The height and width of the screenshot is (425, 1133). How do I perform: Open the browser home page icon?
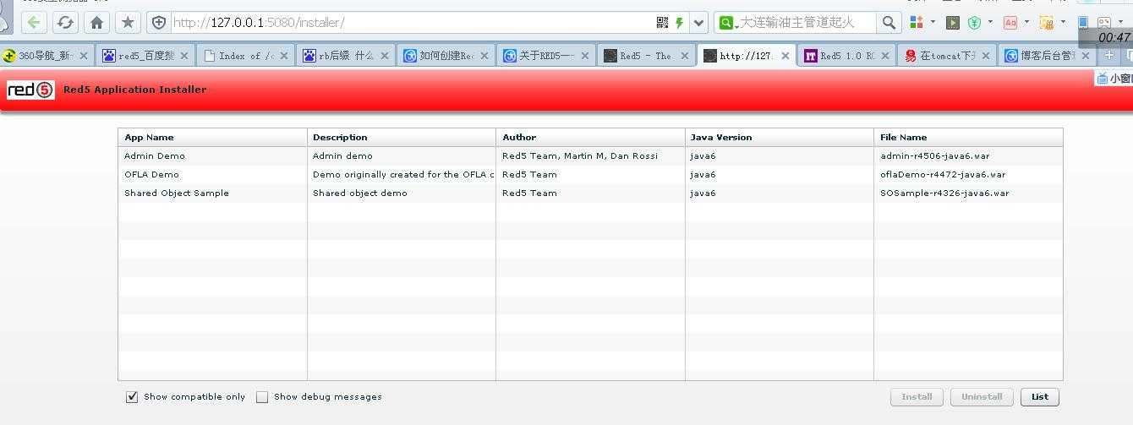pyautogui.click(x=96, y=23)
